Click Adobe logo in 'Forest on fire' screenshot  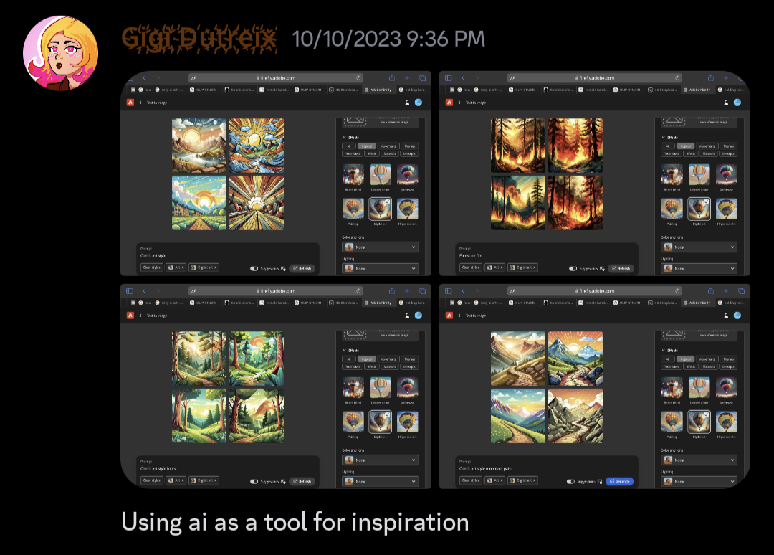(x=449, y=103)
